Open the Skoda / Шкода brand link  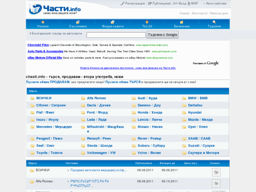pyautogui.click(x=100, y=145)
